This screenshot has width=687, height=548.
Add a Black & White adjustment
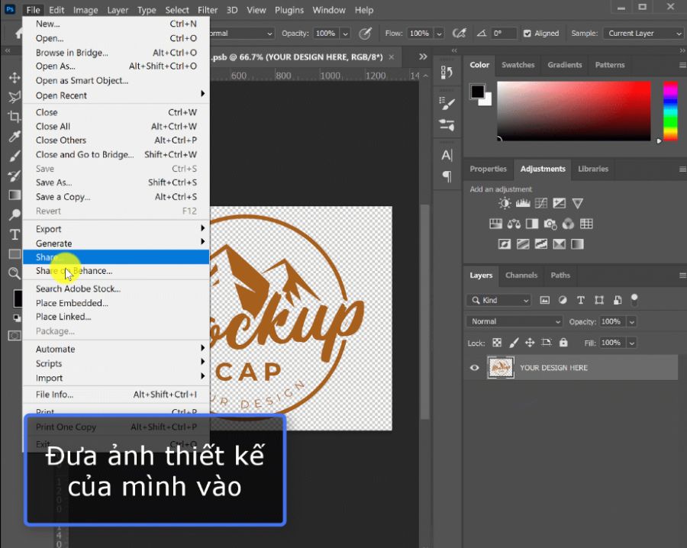click(x=532, y=224)
